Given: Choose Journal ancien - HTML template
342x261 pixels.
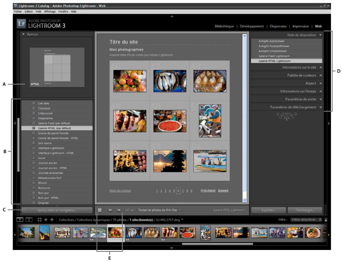Looking at the screenshot, I should click(x=57, y=168).
